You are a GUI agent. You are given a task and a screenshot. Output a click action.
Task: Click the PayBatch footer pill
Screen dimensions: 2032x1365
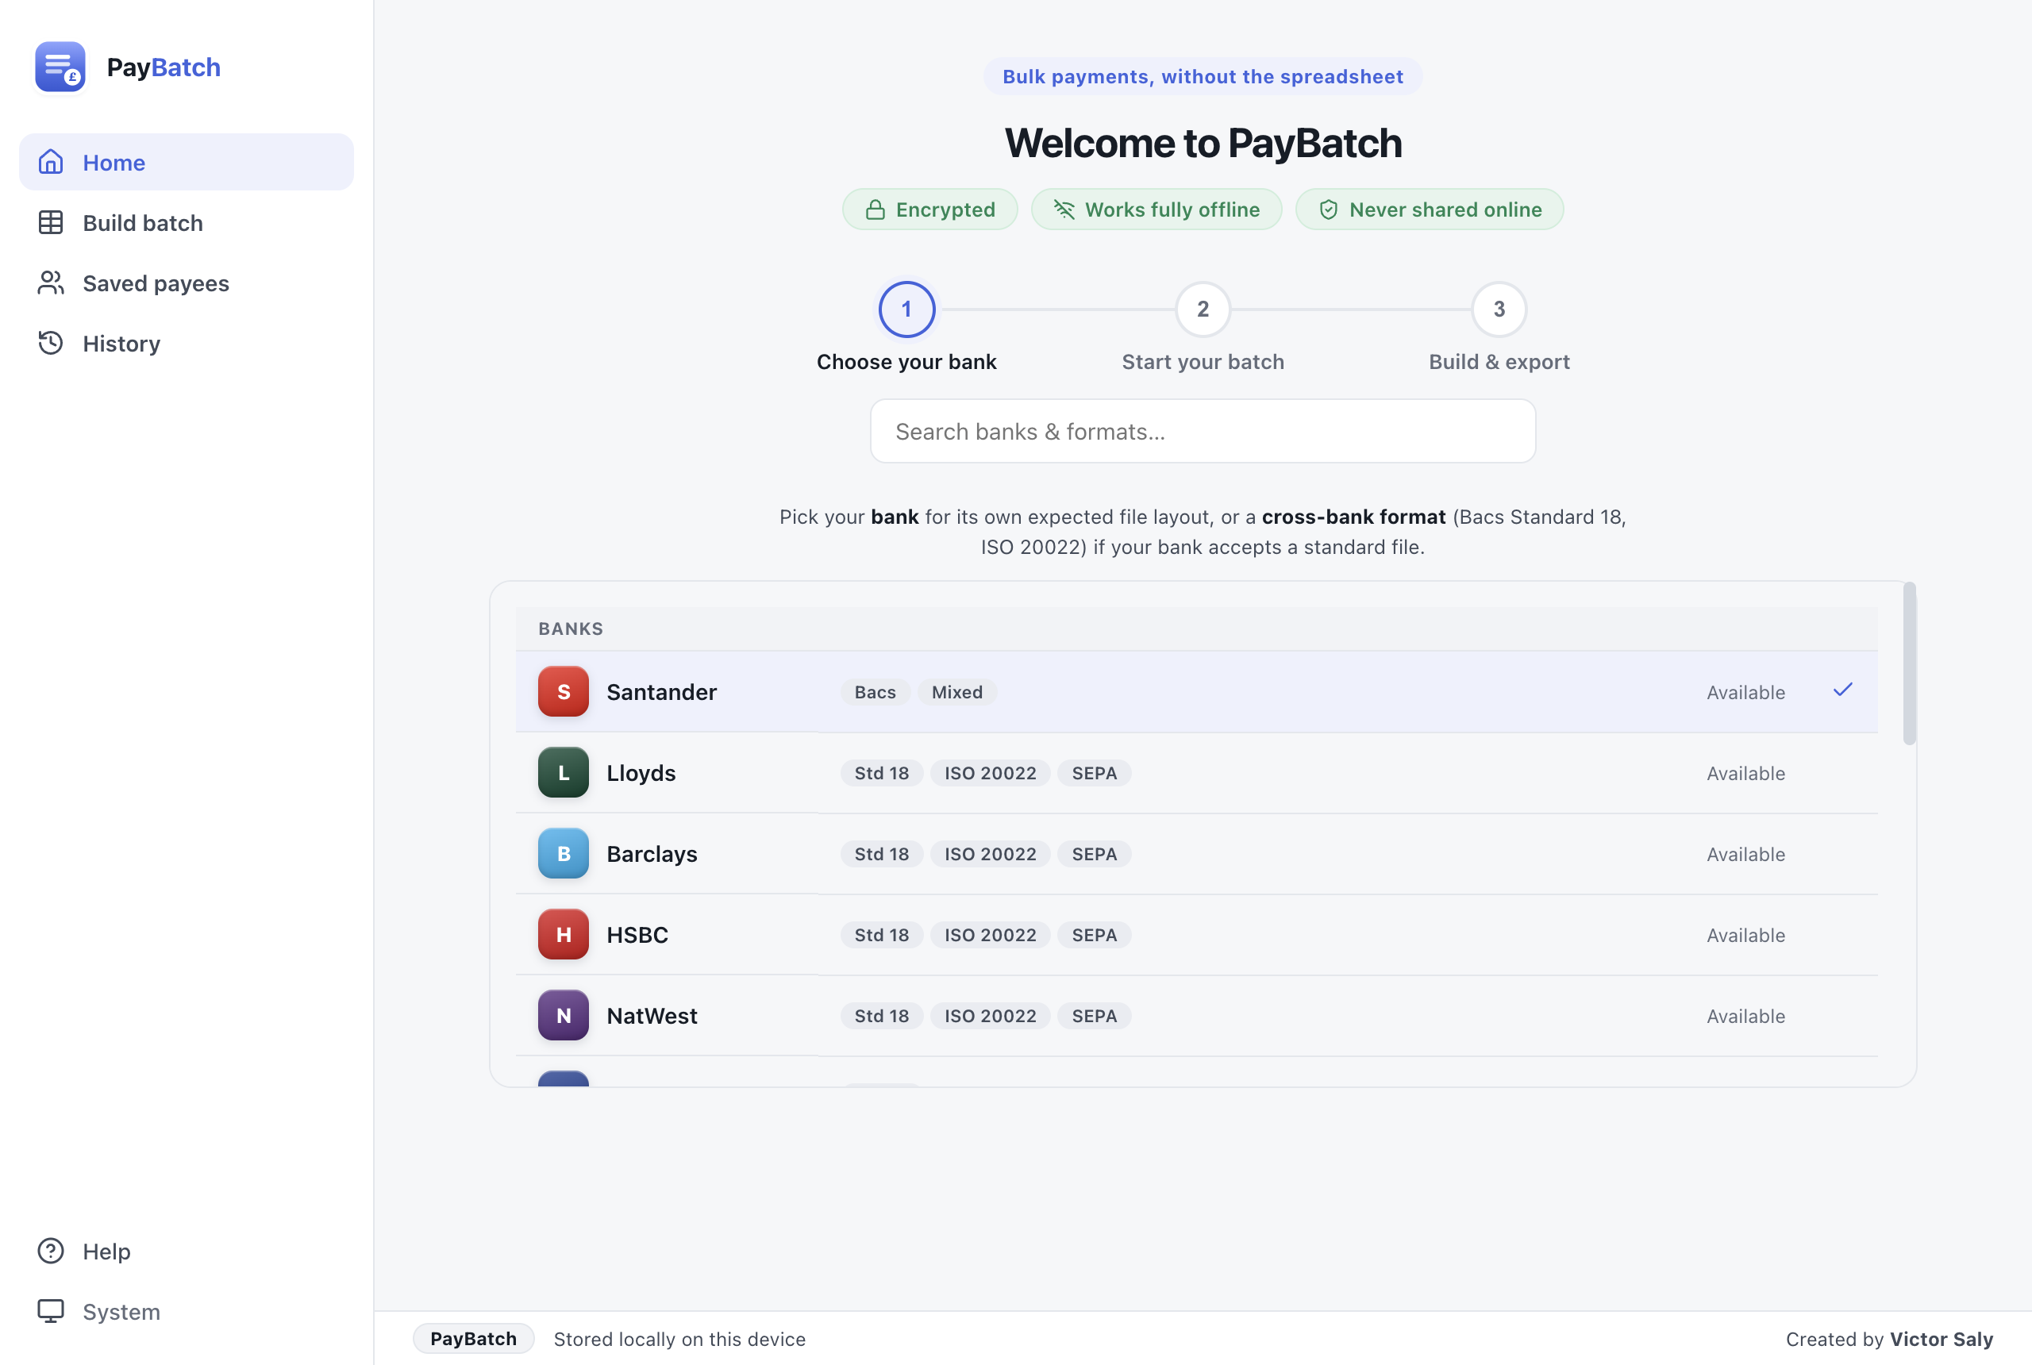click(474, 1339)
